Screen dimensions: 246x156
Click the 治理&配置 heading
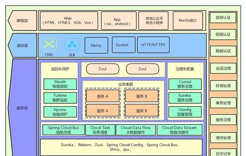click(185, 69)
